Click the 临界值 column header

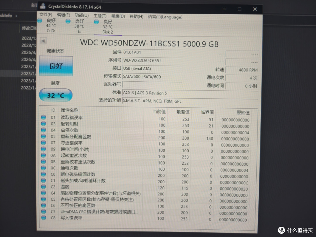coord(207,112)
